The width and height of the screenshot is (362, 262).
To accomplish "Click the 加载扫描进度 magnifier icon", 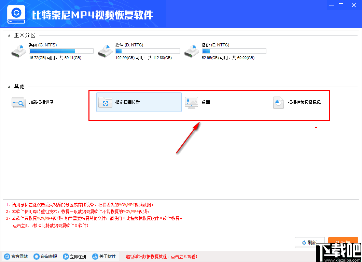I will coord(18,102).
